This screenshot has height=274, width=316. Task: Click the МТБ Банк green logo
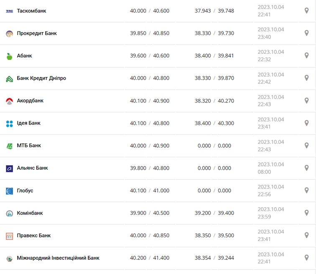[9, 146]
